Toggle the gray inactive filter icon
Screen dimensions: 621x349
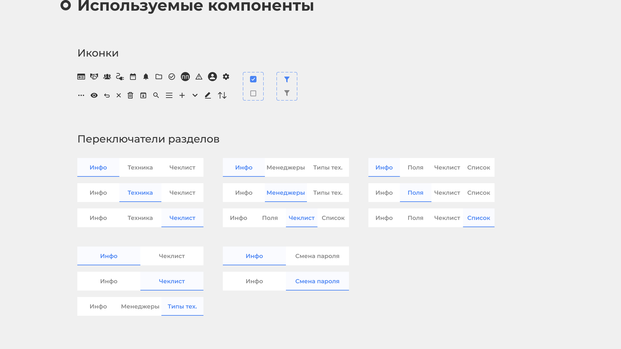point(287,93)
